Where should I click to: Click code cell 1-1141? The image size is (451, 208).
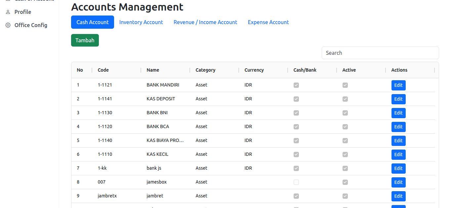(x=105, y=99)
